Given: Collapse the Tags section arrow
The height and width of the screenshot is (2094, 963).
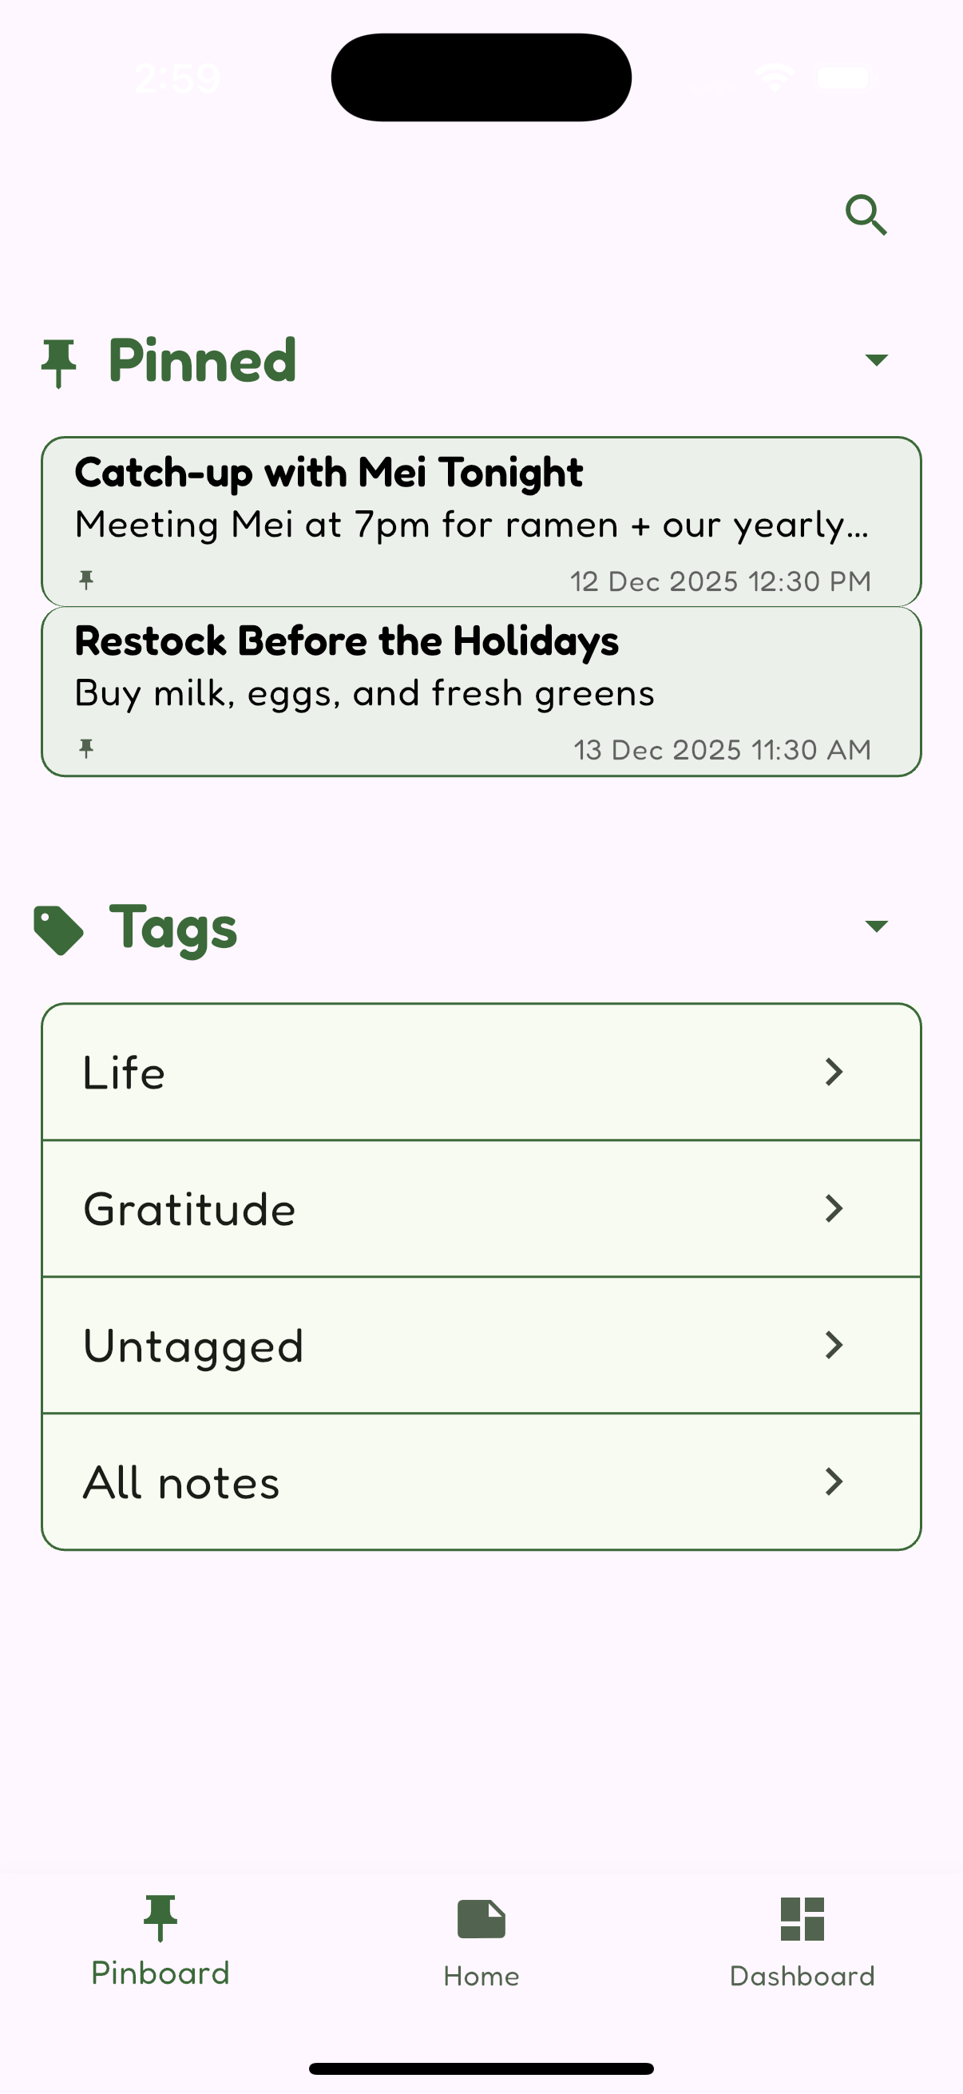Looking at the screenshot, I should point(876,926).
